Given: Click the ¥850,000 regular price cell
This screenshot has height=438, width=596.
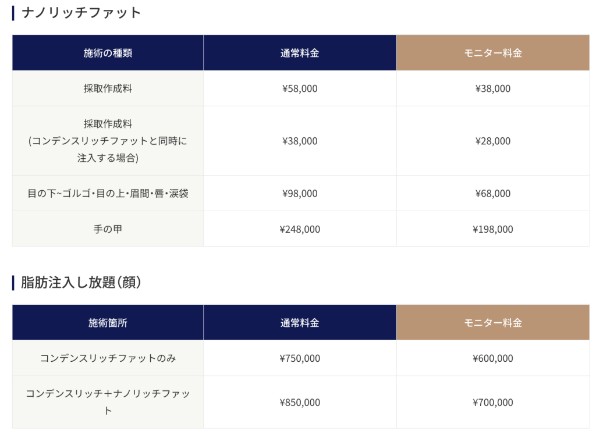Looking at the screenshot, I should click(x=300, y=403).
